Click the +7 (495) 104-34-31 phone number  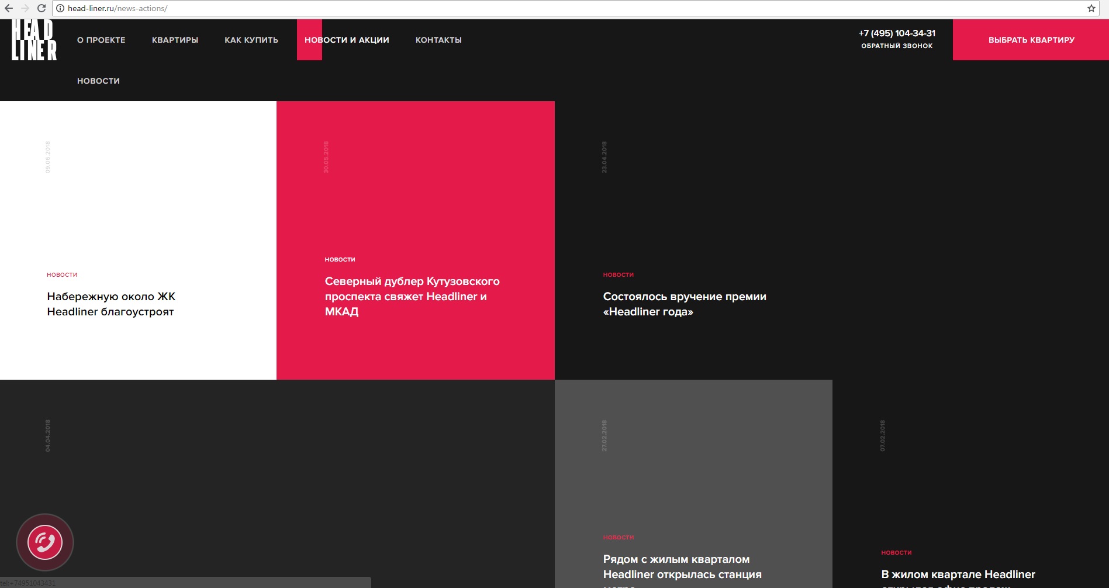(x=897, y=33)
